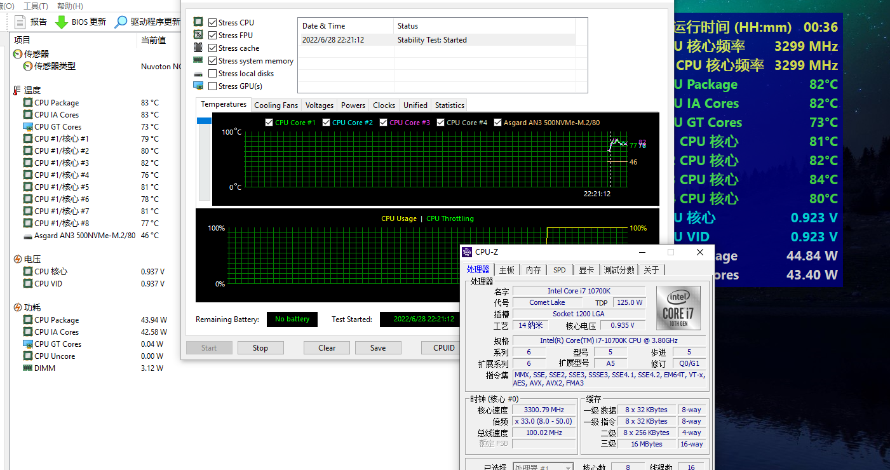Click the greyed Start button
This screenshot has height=470, width=890.
coord(209,348)
